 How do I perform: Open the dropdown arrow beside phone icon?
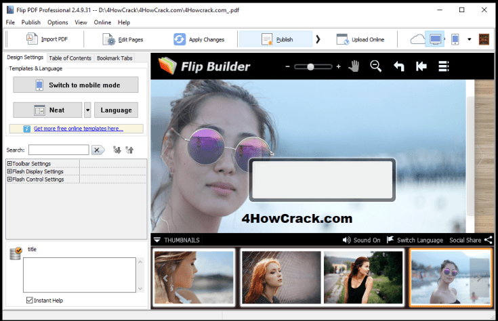[469, 39]
